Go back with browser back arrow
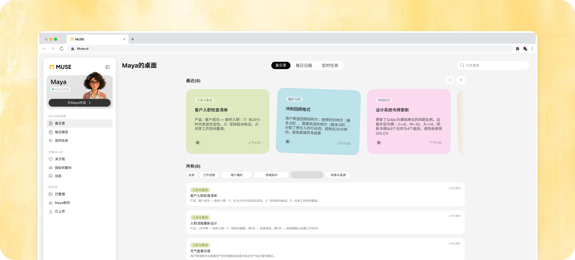The width and height of the screenshot is (575, 260). (44, 49)
